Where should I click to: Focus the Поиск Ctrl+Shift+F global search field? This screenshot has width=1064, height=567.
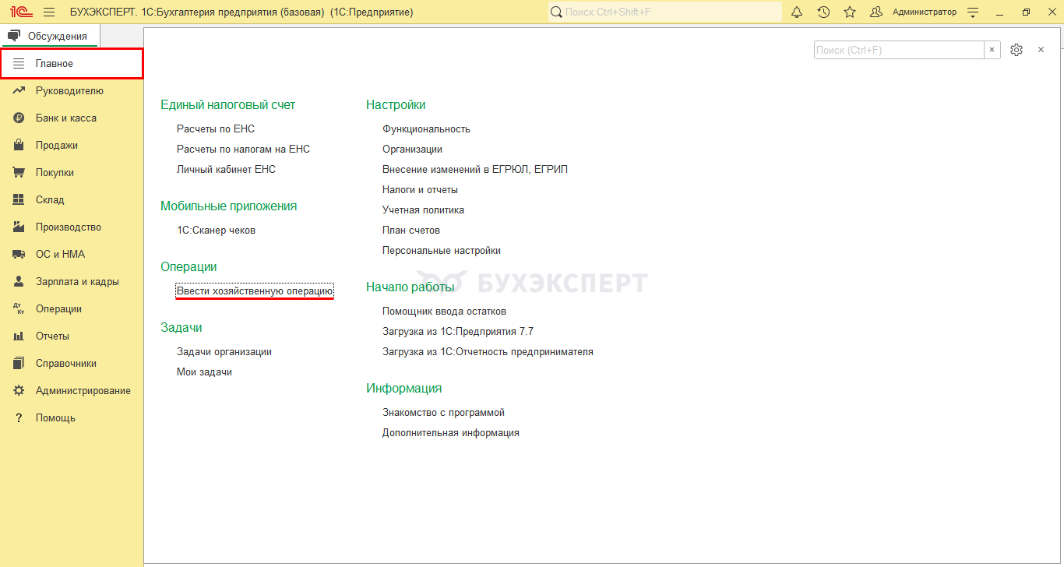665,12
